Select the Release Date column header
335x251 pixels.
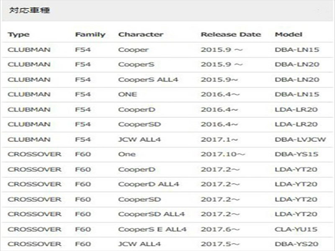pos(231,34)
